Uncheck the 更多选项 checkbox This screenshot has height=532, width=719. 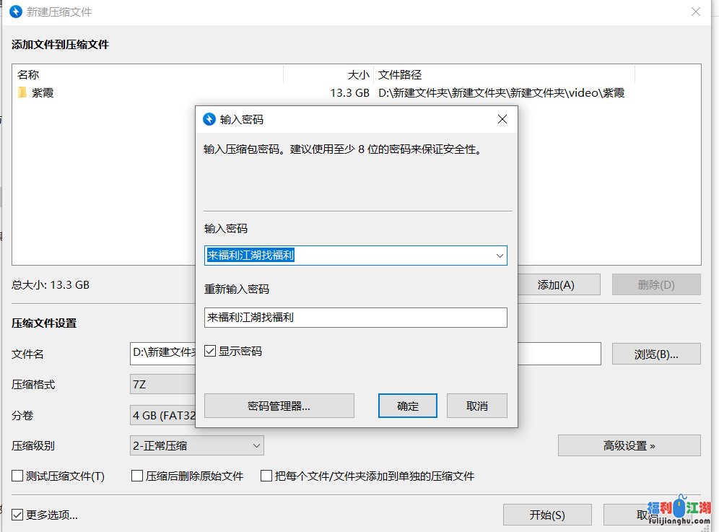[x=17, y=515]
